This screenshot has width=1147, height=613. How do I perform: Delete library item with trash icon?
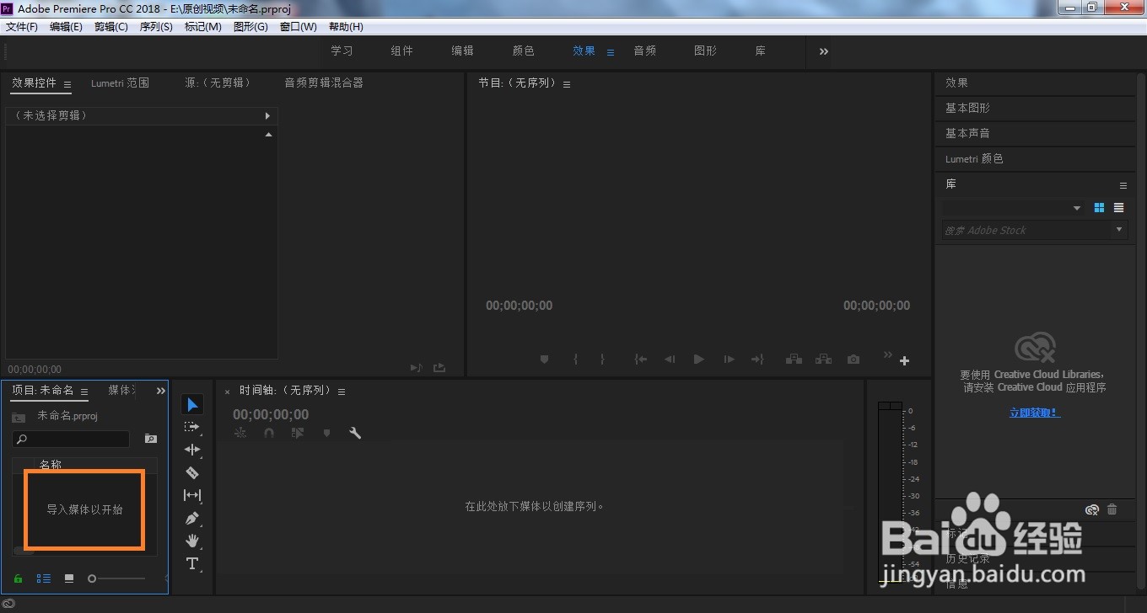(1112, 509)
